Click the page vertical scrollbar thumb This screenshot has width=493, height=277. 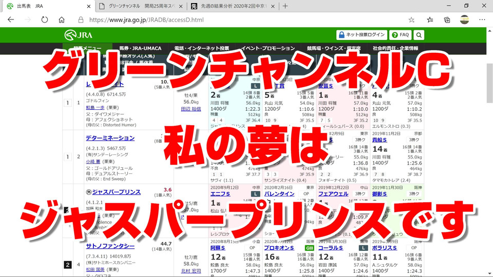click(489, 83)
